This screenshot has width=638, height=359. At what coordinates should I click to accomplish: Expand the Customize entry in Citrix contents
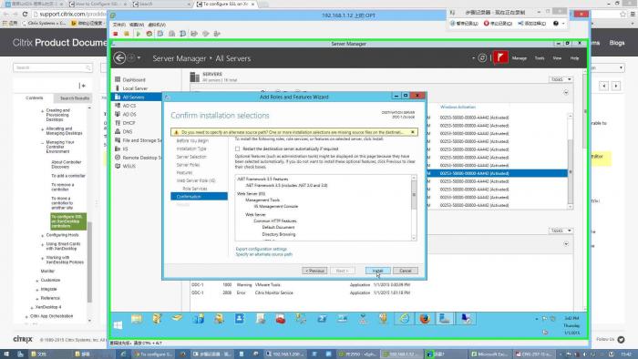[37, 281]
